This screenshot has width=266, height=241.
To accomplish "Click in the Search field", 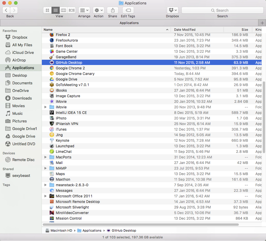I will tap(222, 10).
